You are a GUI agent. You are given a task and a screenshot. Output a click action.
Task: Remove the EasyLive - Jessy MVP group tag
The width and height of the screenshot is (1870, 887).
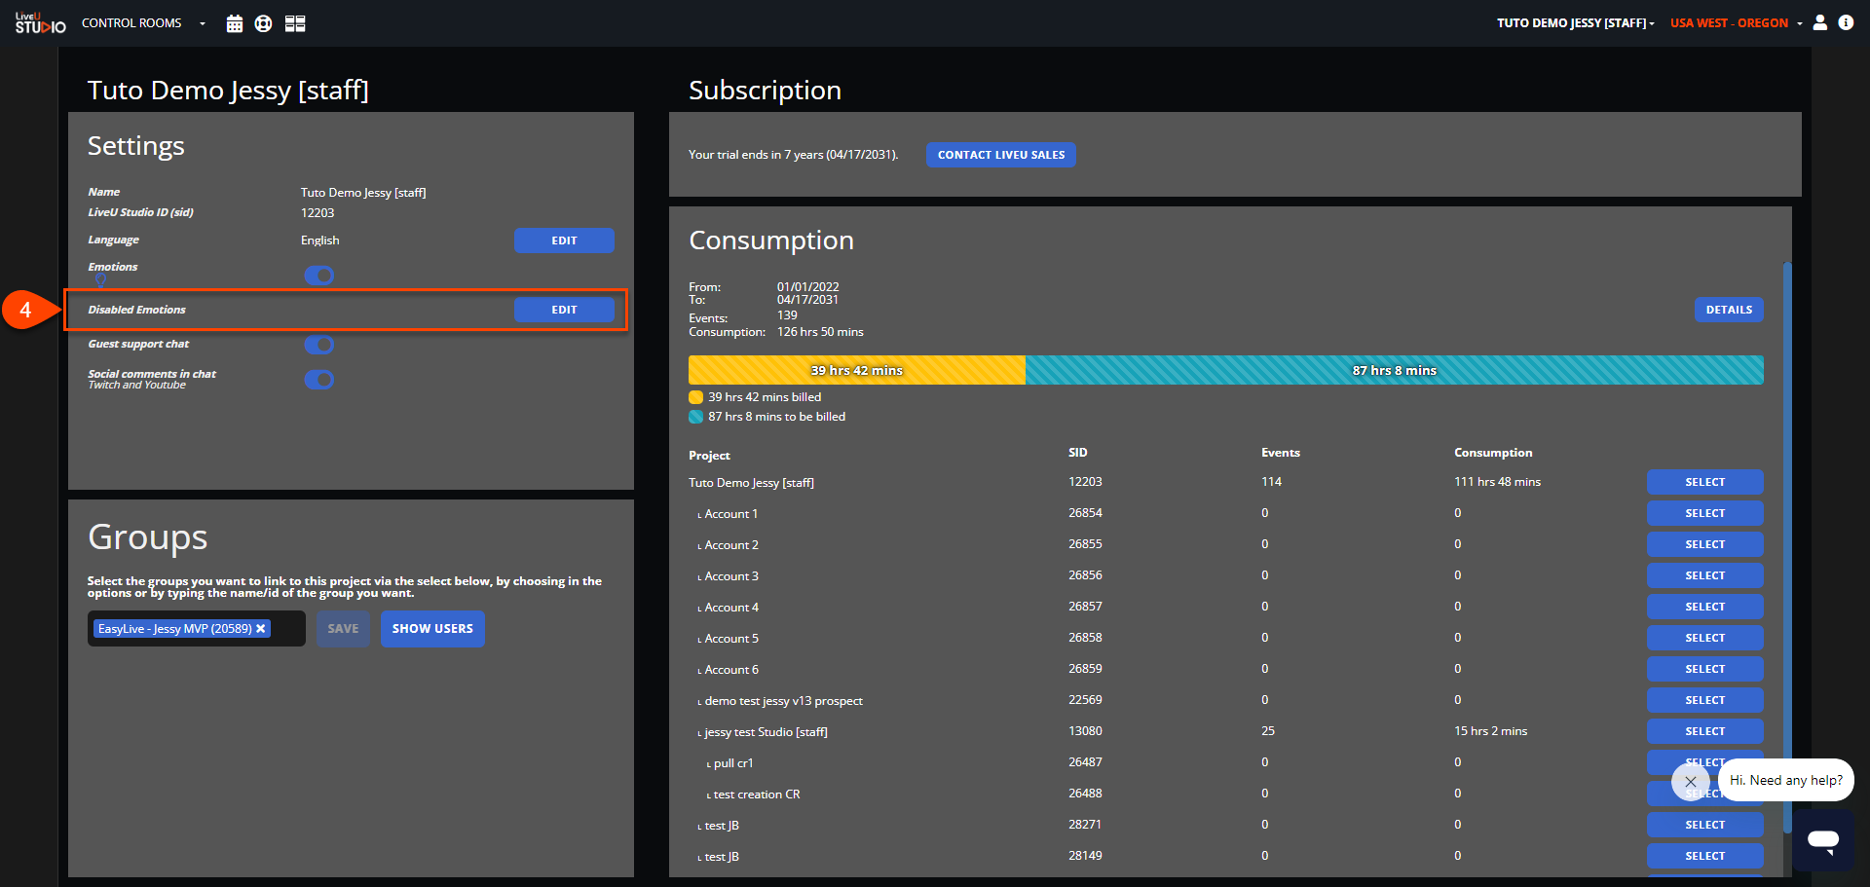click(x=261, y=629)
